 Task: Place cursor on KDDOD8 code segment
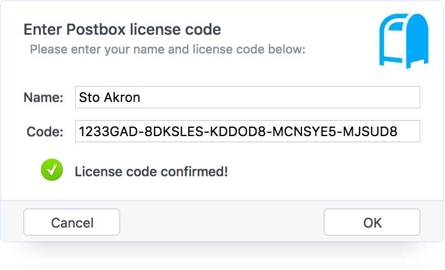click(x=238, y=132)
